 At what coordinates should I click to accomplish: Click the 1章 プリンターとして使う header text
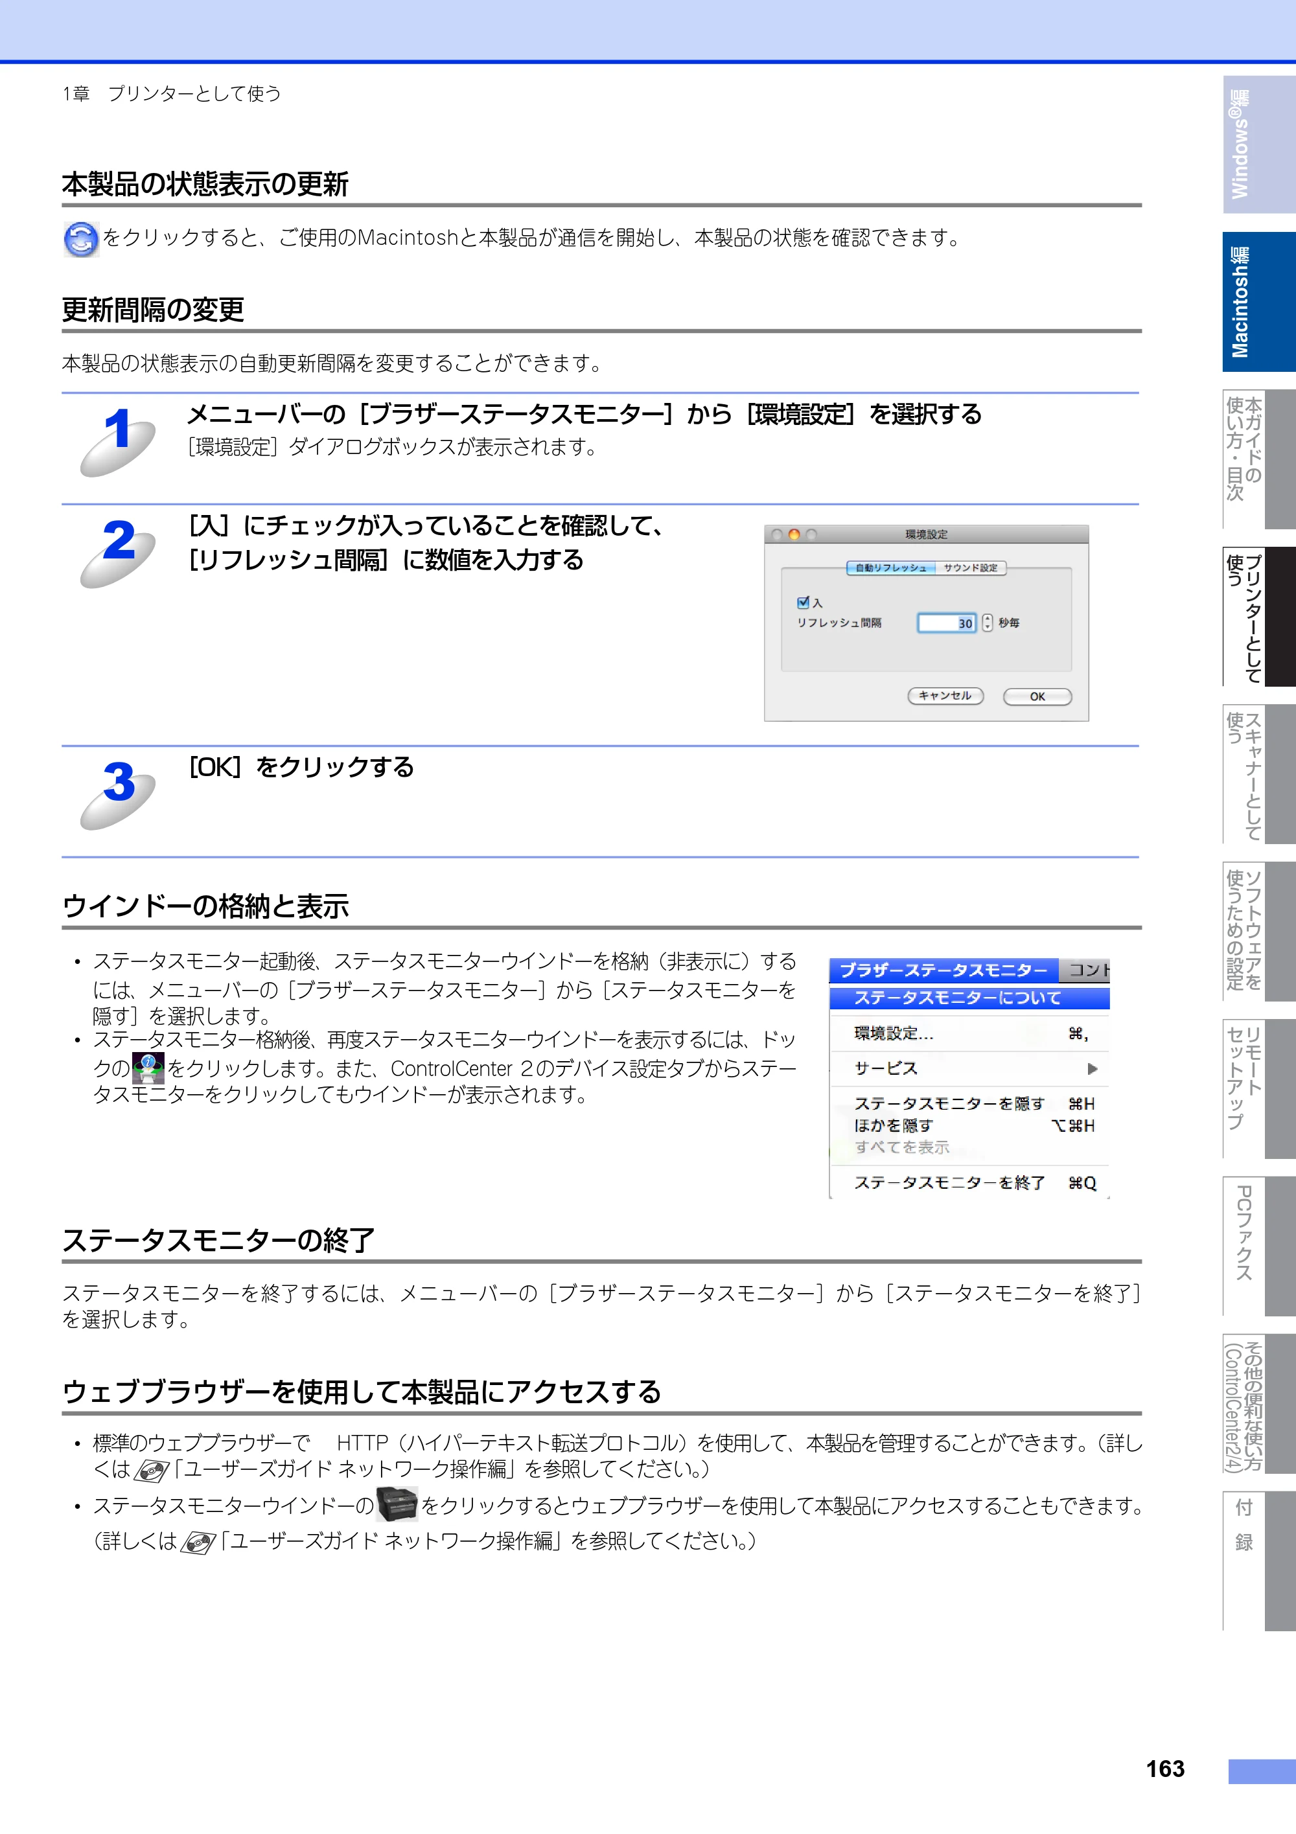[172, 94]
